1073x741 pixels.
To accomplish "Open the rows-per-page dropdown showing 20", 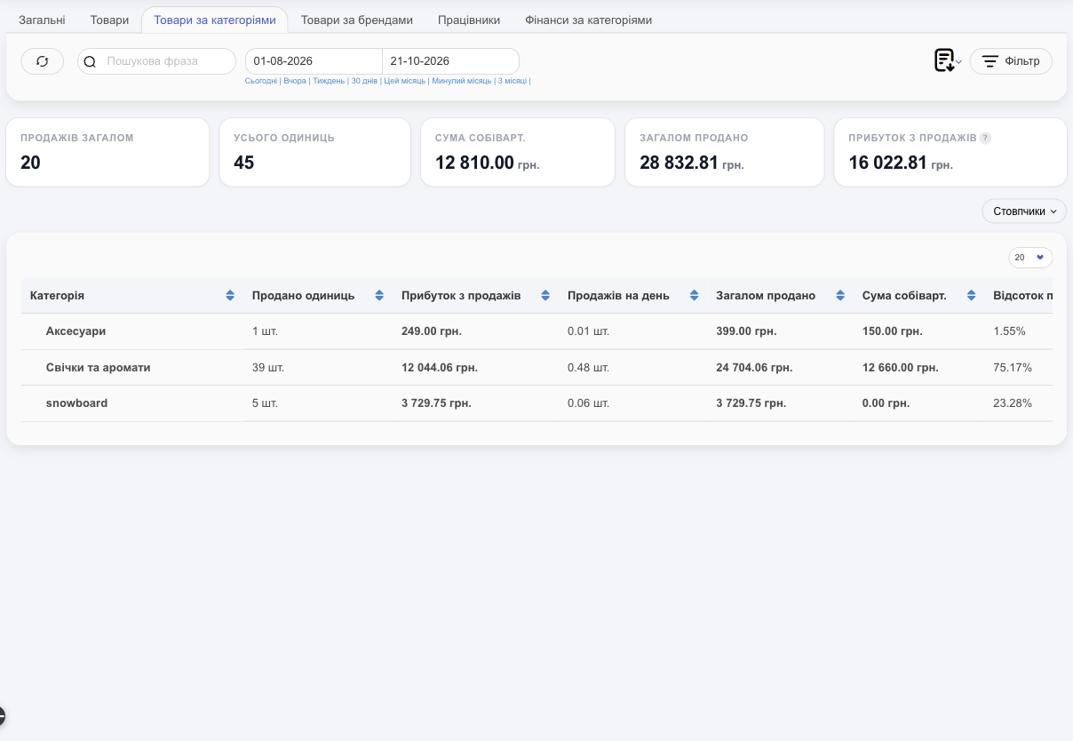I will pyautogui.click(x=1030, y=258).
